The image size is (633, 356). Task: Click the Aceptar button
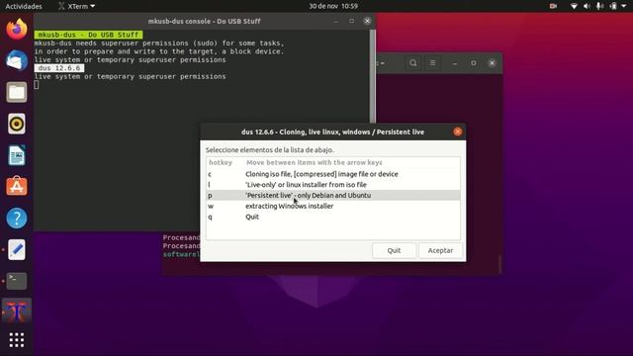[440, 250]
